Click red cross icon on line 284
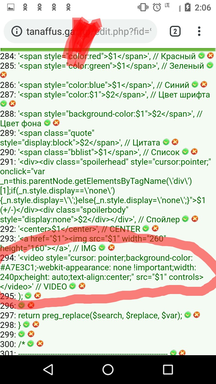Screen dimensions: 216x384 click(210, 55)
